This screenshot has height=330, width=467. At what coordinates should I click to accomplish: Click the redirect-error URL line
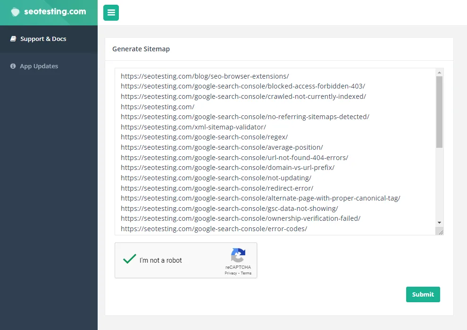coord(217,188)
